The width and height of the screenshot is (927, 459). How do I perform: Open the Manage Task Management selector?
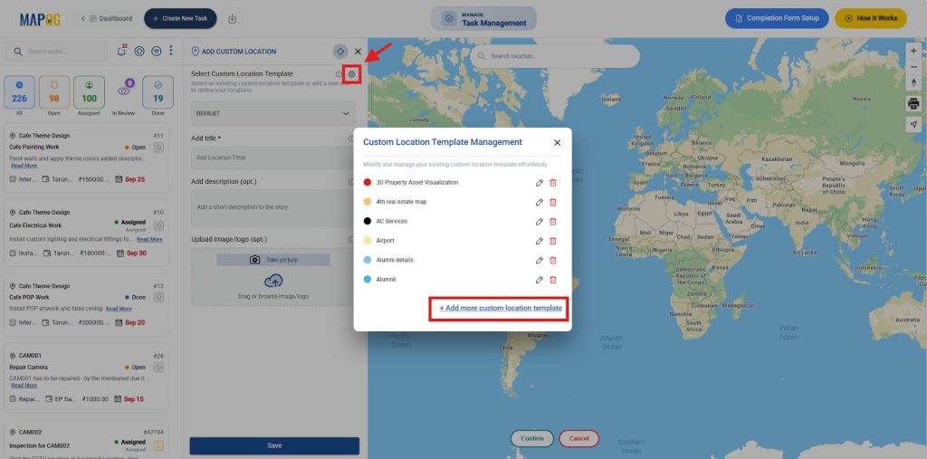[483, 19]
